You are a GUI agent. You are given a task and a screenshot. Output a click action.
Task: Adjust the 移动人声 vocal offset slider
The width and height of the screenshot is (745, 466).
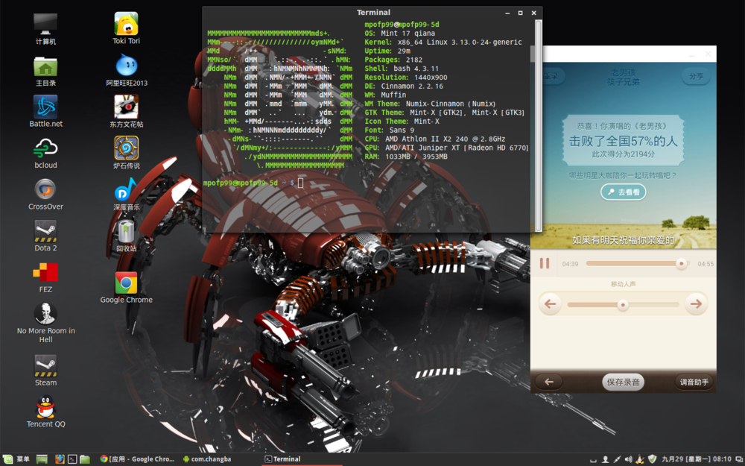(x=623, y=305)
